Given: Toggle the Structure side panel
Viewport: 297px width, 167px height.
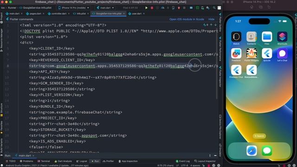Looking at the screenshot, I should (1, 110).
